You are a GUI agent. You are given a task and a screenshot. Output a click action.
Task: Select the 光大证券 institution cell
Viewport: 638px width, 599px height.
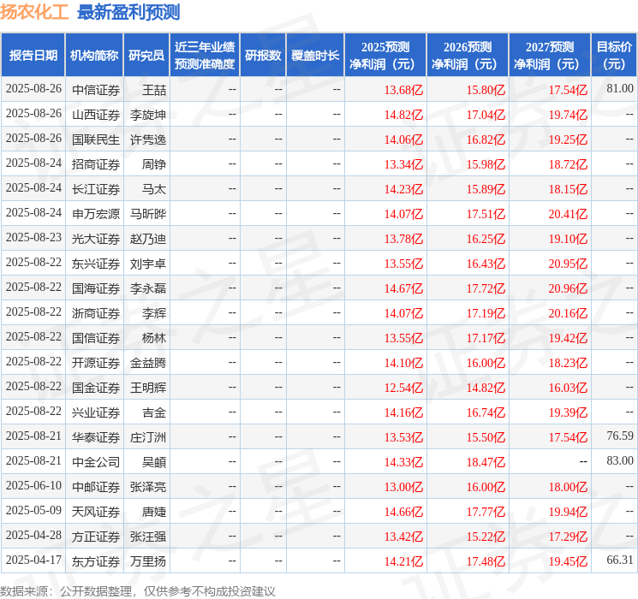96,239
